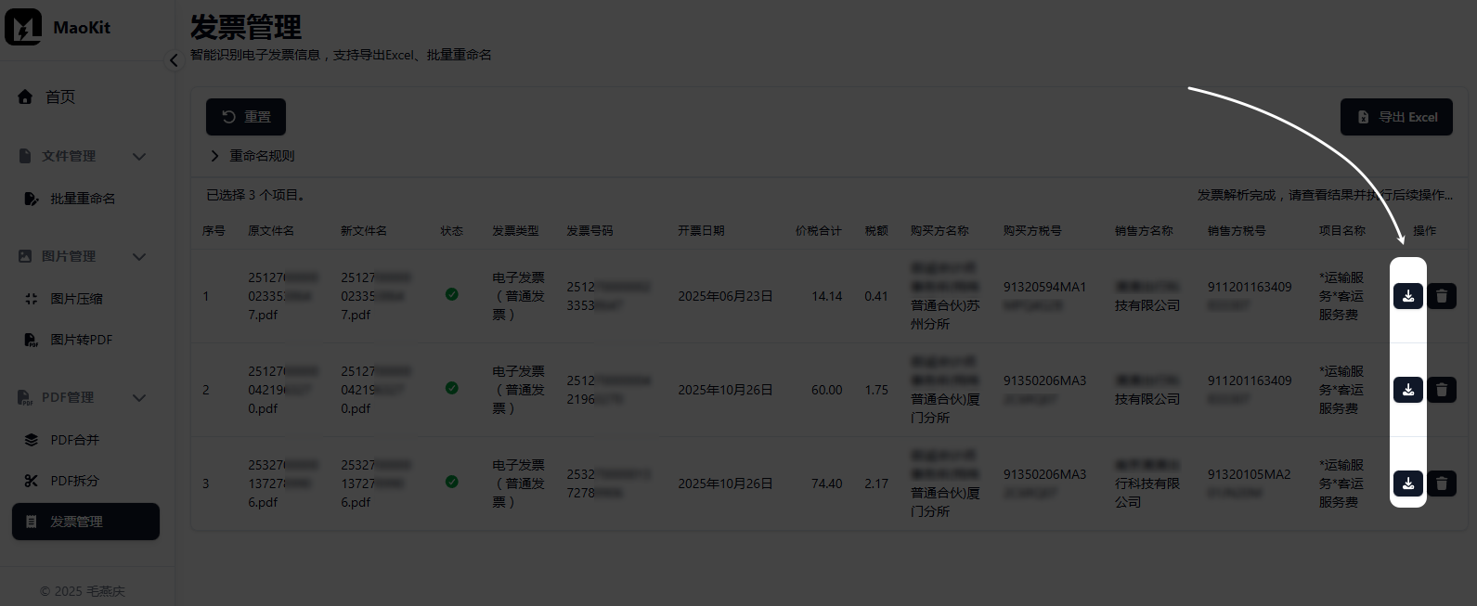Collapse the sidebar with the arrow button
The image size is (1477, 606).
tap(174, 60)
